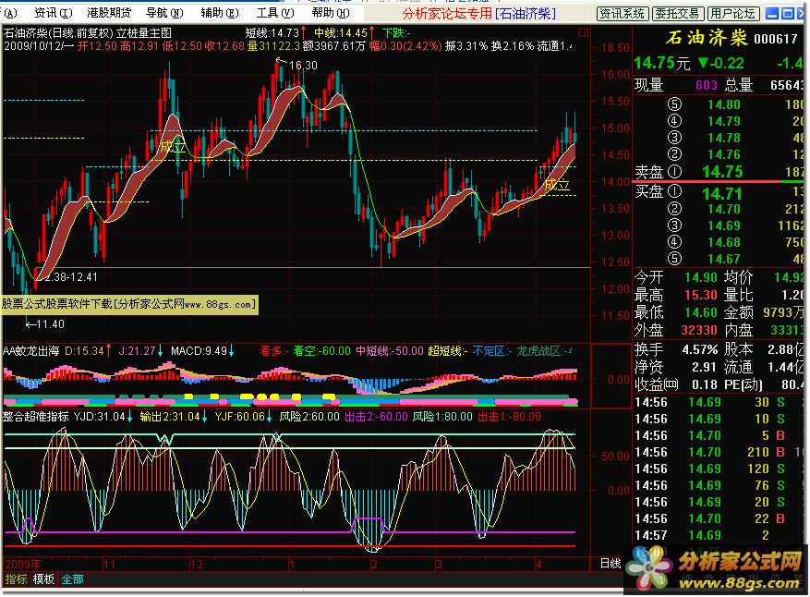Viewport: 810px width, 597px height.
Task: Click the 用户论坛 button
Action: coord(732,14)
